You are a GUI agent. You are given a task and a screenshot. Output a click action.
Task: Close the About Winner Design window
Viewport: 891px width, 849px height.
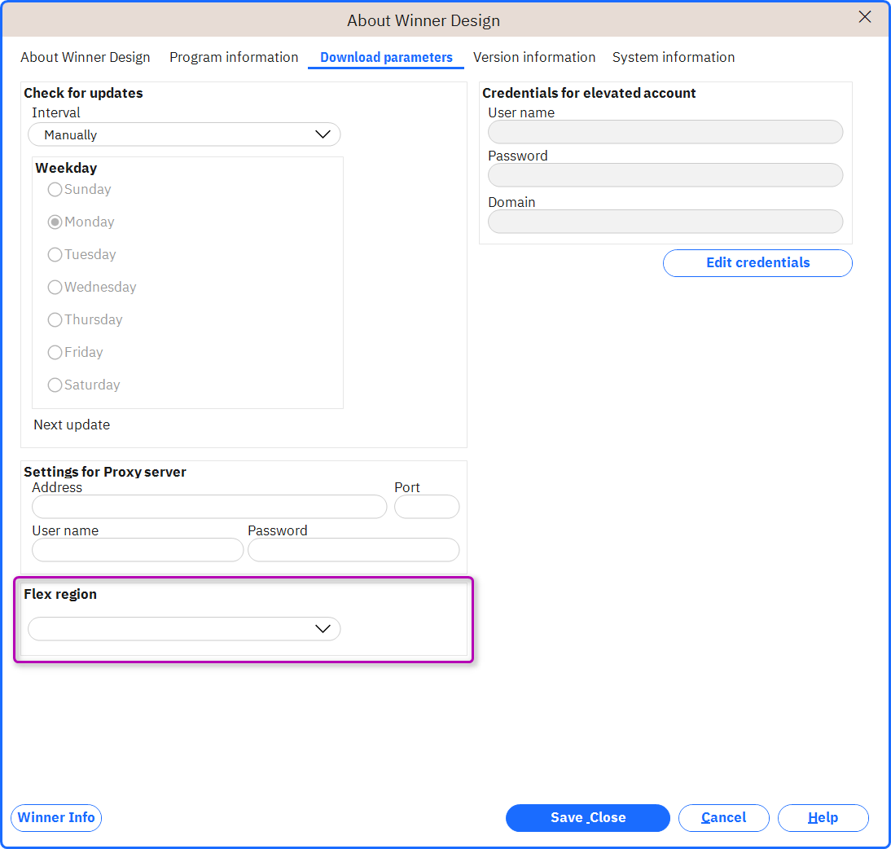[864, 17]
